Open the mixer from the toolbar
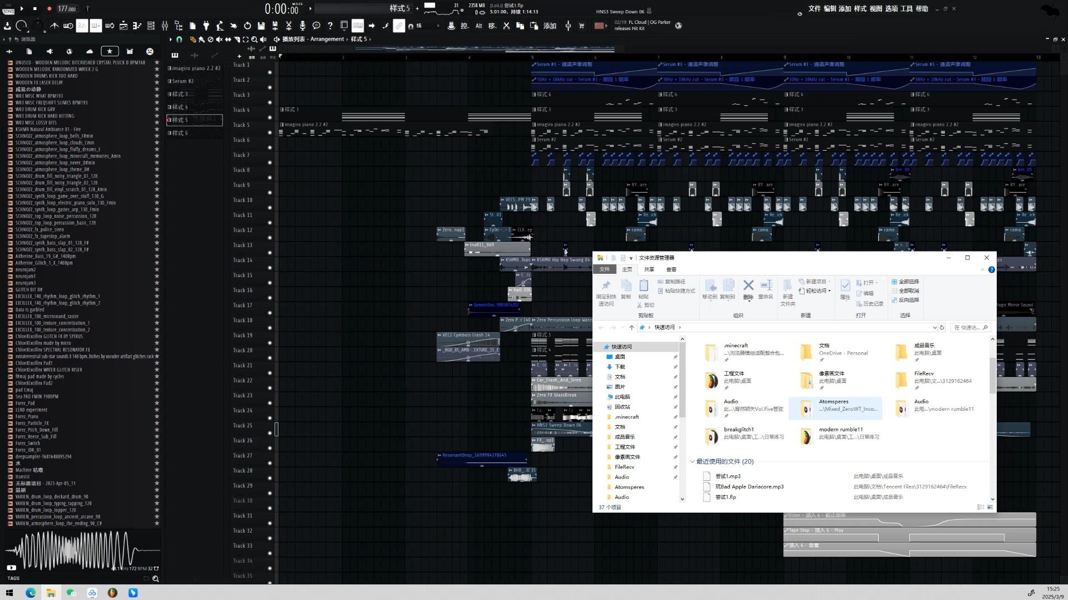 tap(165, 26)
